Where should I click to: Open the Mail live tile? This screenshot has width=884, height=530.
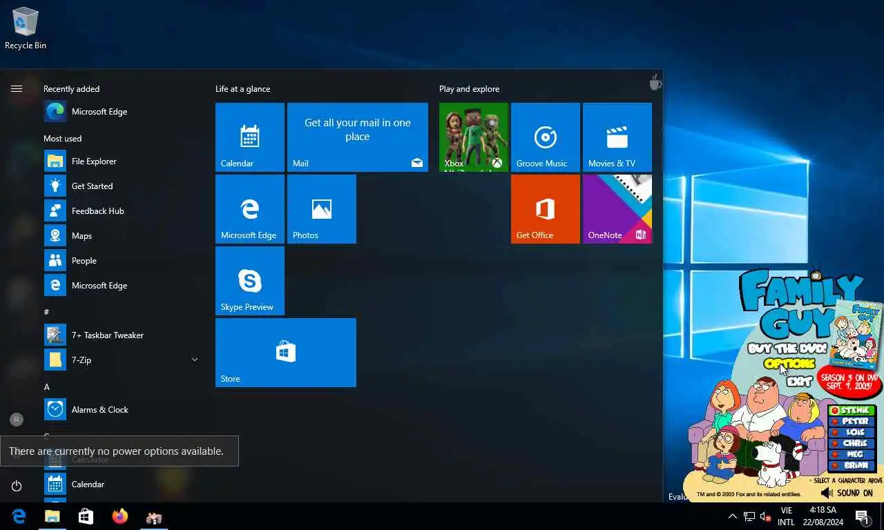(358, 137)
